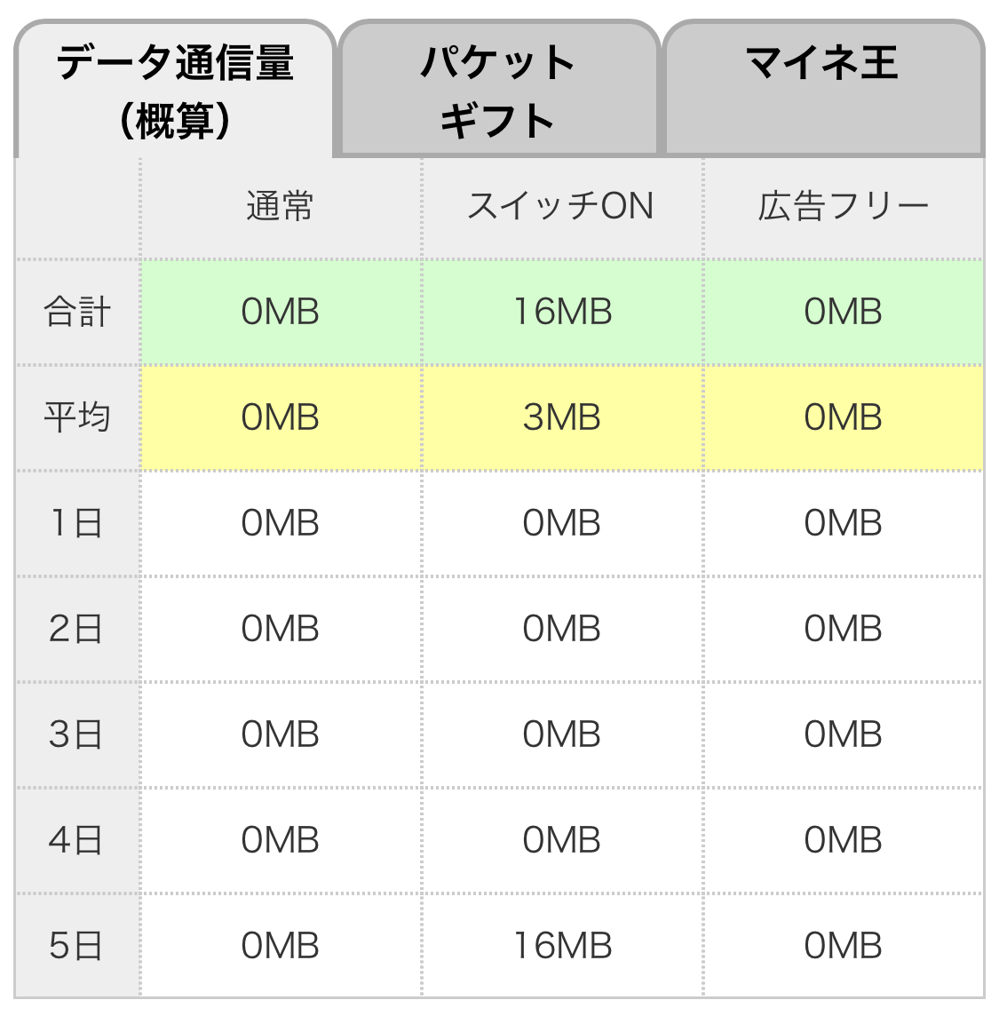Click the 5日 row label
The width and height of the screenshot is (999, 1016).
click(77, 946)
